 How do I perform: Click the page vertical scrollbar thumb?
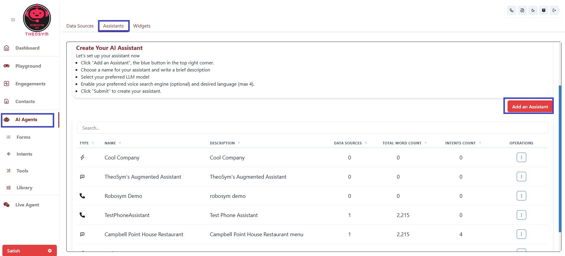(x=560, y=159)
